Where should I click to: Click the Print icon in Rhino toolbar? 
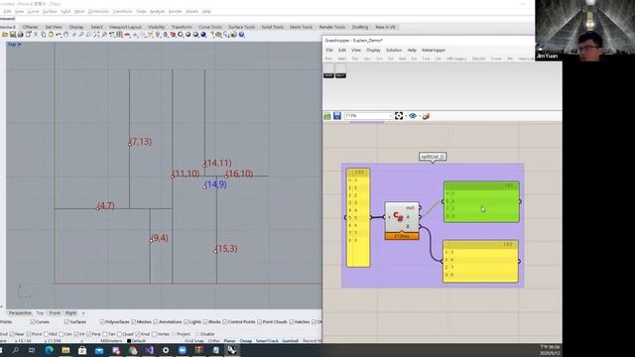20,35
